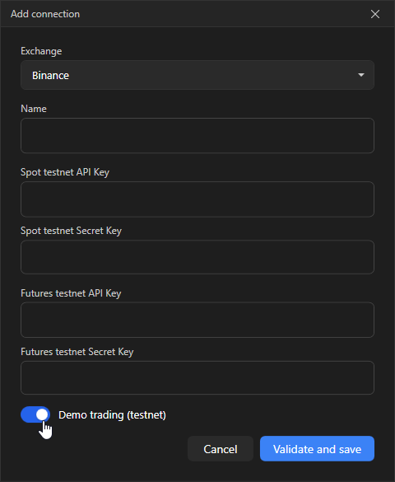
Task: Focus the Name input field
Action: tap(197, 136)
